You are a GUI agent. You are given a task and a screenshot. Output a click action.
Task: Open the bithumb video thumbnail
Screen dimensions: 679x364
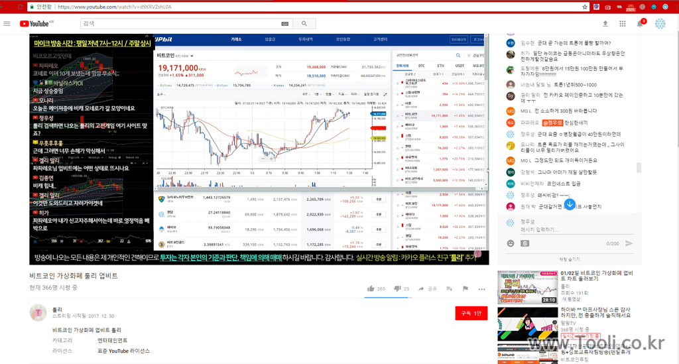(527, 354)
